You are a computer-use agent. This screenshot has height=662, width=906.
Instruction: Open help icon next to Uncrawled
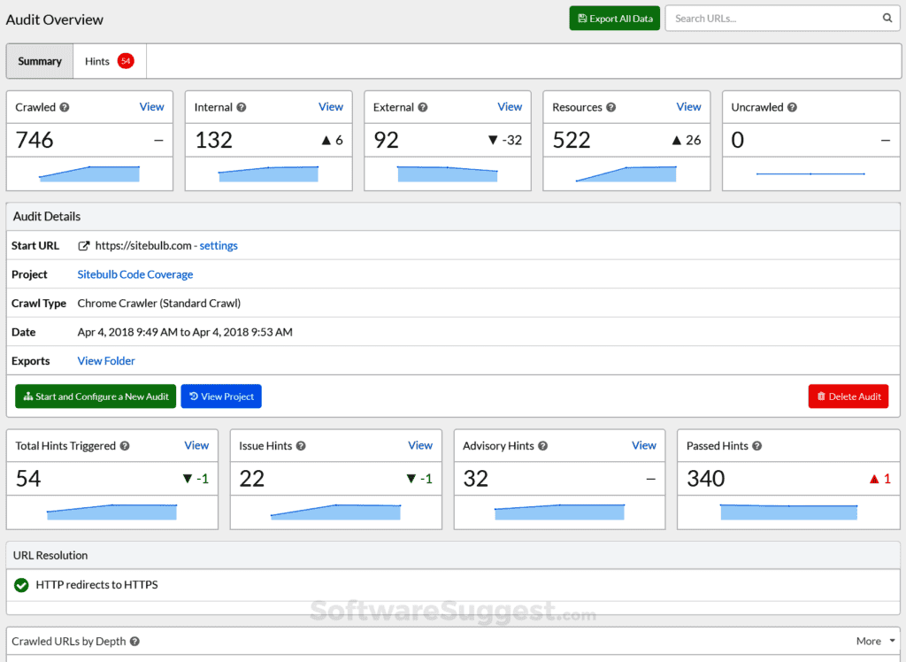click(x=792, y=107)
